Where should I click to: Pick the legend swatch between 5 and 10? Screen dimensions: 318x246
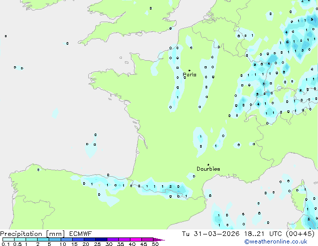click(55, 240)
